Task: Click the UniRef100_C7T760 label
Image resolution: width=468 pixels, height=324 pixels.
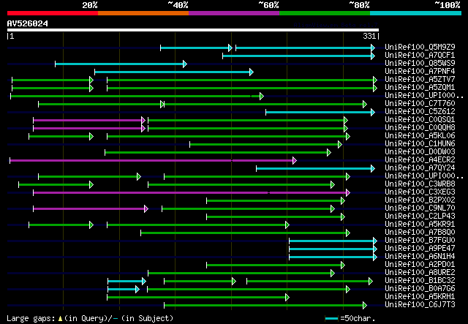Action: pos(420,104)
